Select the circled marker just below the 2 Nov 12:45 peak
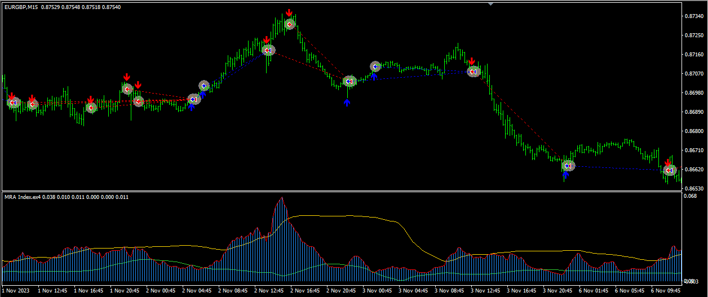 [x=268, y=50]
